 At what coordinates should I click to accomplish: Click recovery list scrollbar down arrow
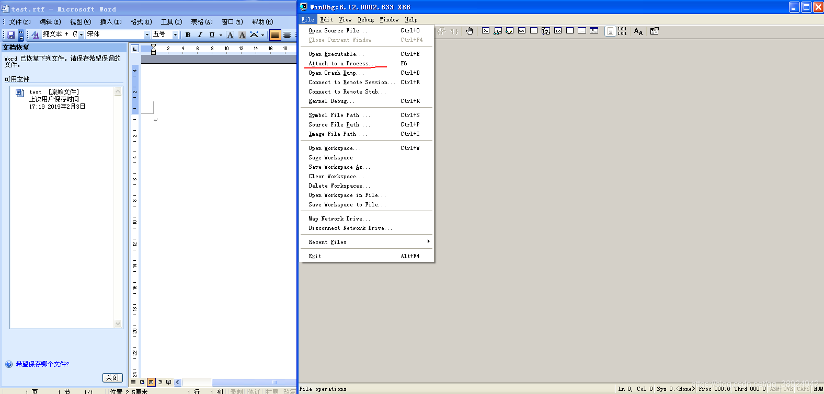click(x=118, y=324)
